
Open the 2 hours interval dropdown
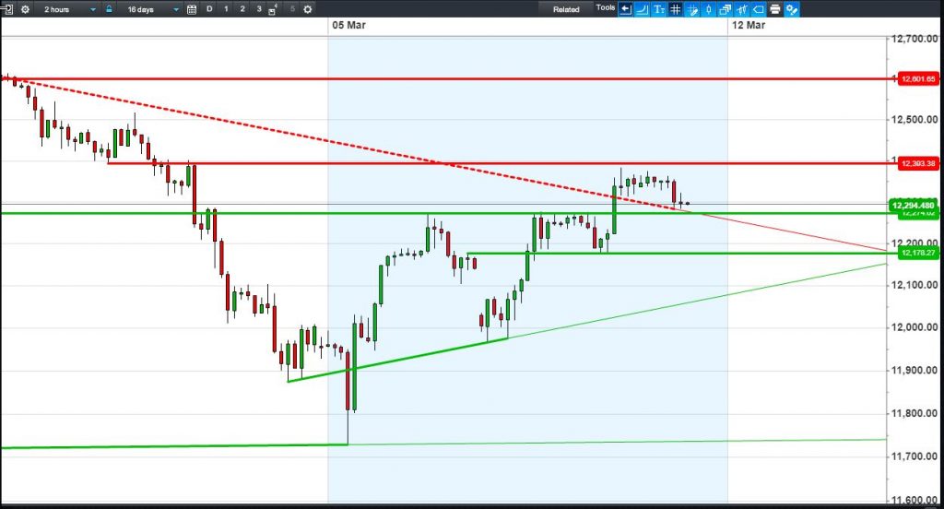point(67,9)
